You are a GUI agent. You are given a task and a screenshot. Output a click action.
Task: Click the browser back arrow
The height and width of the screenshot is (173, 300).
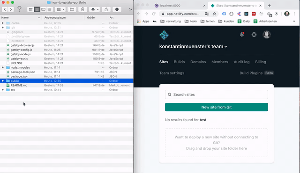click(x=139, y=14)
